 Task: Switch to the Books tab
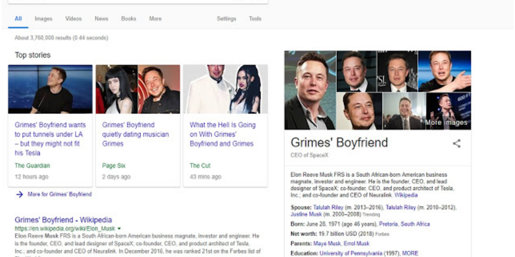click(128, 19)
